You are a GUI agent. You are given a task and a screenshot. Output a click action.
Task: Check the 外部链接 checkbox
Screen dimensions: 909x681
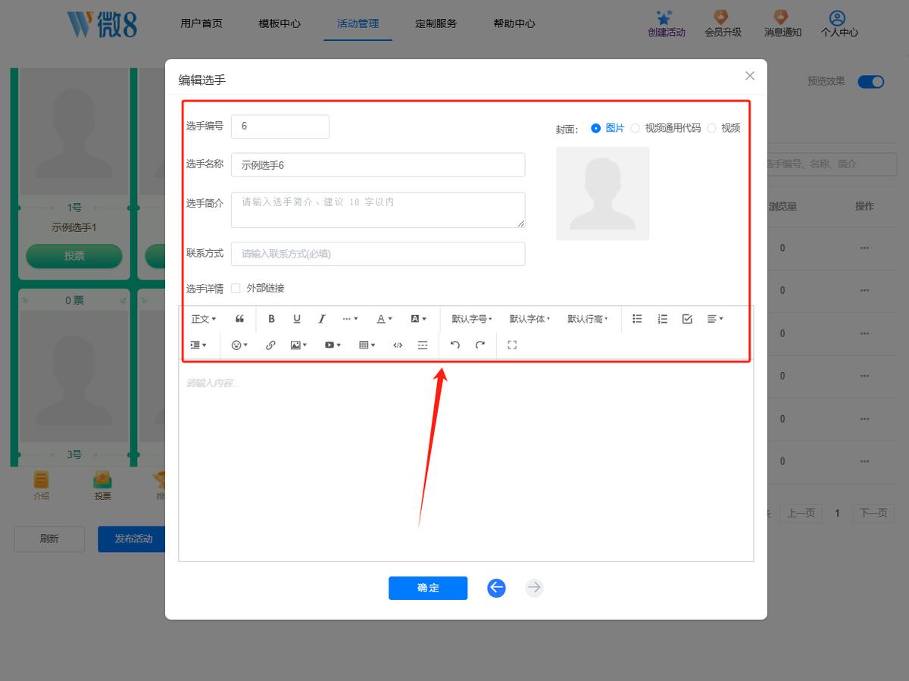pos(236,288)
